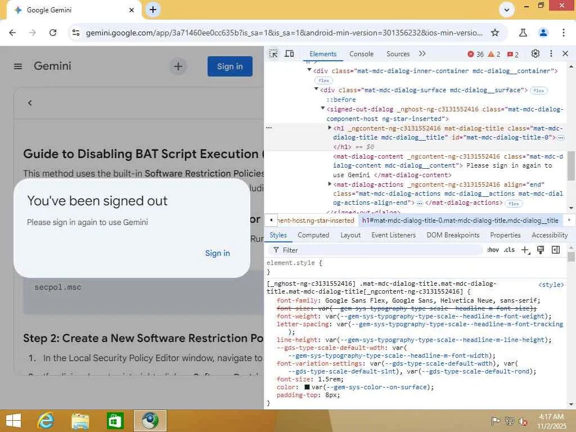Click the flex badge under inner-container div
576x432 pixels.
[x=323, y=80]
